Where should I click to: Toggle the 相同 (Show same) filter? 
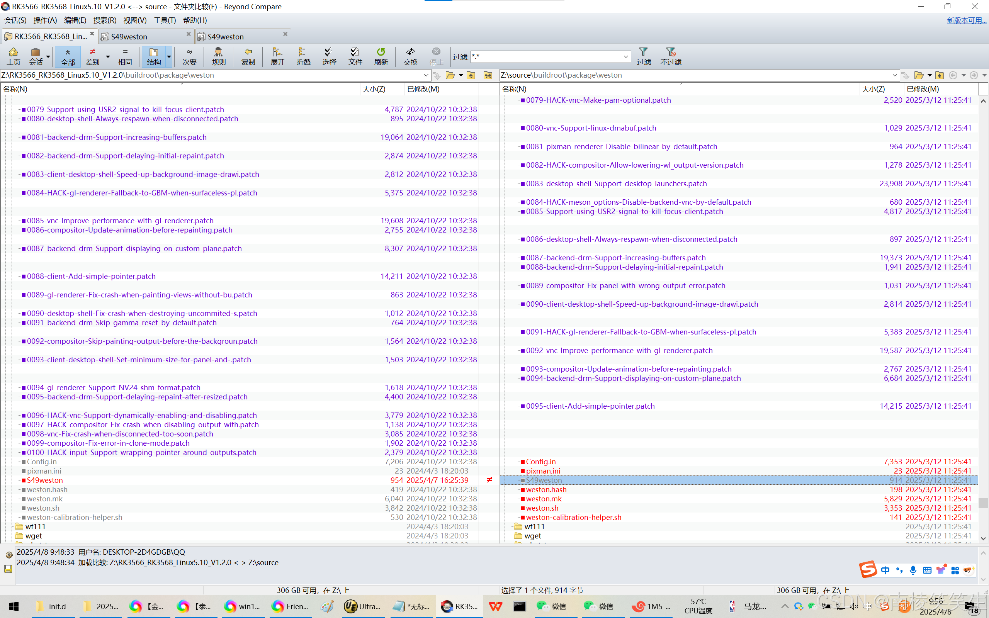coord(125,56)
